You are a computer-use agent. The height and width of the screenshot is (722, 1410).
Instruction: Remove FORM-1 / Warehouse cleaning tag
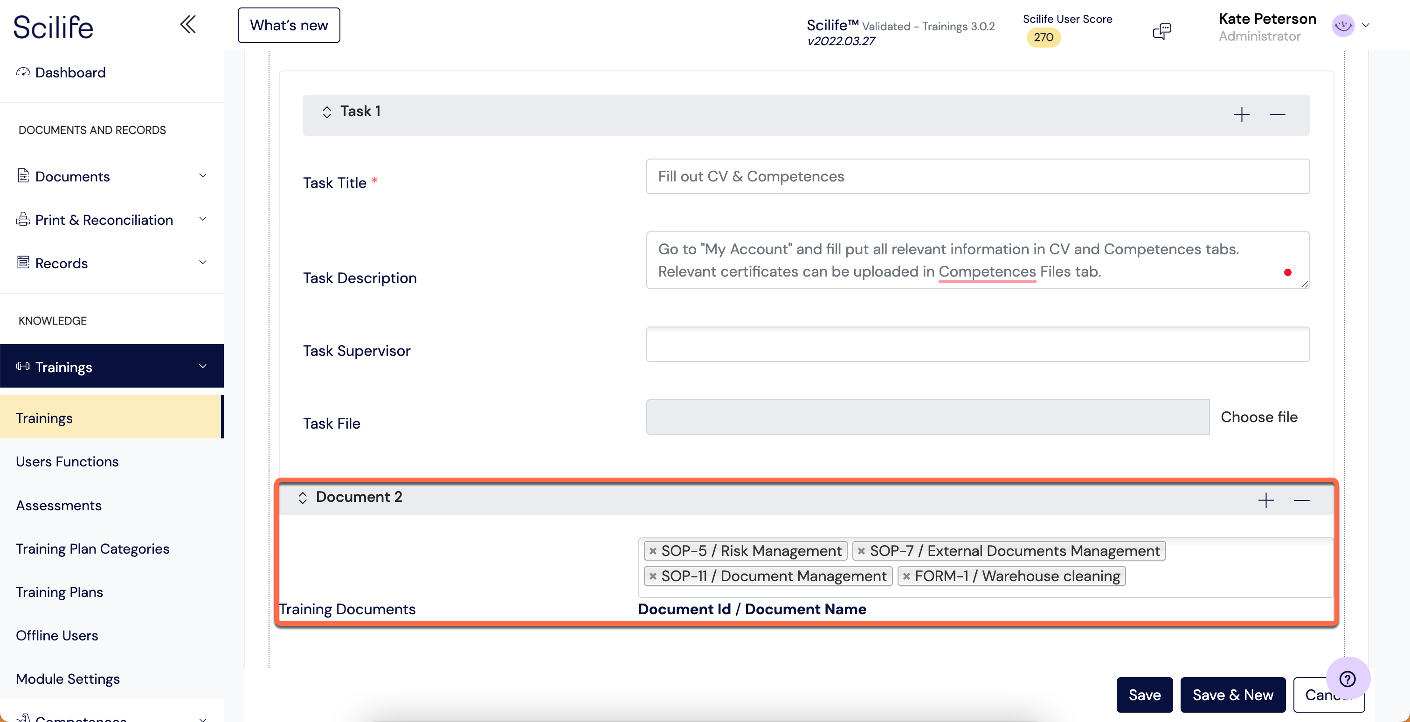(x=906, y=576)
